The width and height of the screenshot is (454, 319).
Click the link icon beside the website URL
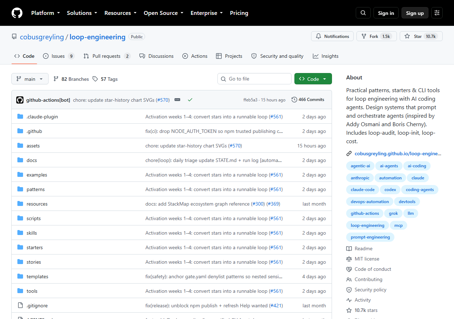tap(349, 154)
